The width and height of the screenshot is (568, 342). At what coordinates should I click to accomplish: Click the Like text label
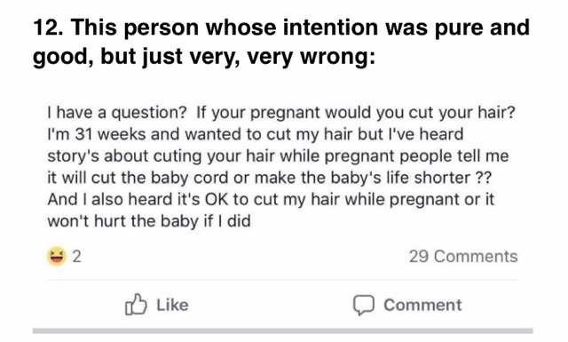point(172,305)
